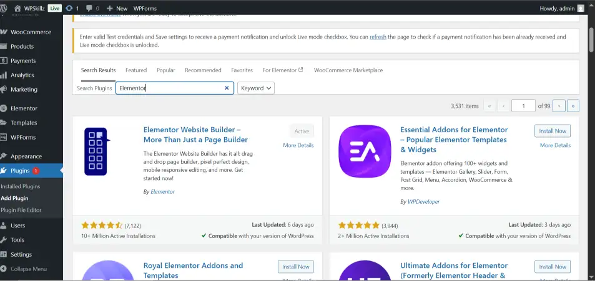Click the Products sidebar icon
This screenshot has height=281, width=595.
3,47
